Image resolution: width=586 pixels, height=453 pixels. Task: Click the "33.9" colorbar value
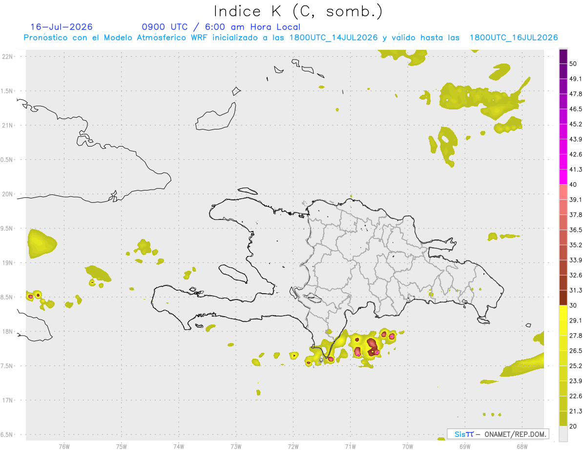click(x=576, y=260)
